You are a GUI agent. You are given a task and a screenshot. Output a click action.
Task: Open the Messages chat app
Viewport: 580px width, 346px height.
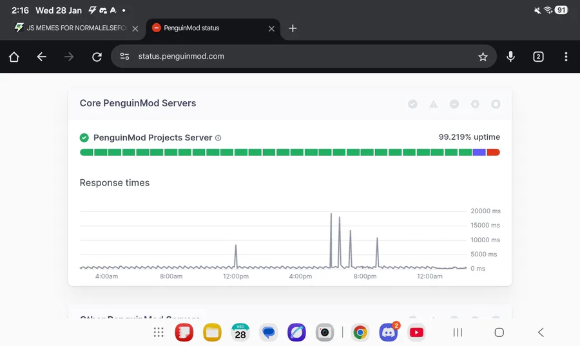[269, 332]
